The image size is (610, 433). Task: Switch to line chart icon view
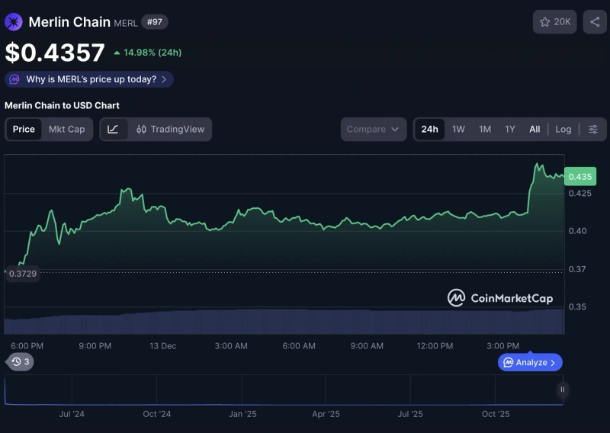[113, 129]
